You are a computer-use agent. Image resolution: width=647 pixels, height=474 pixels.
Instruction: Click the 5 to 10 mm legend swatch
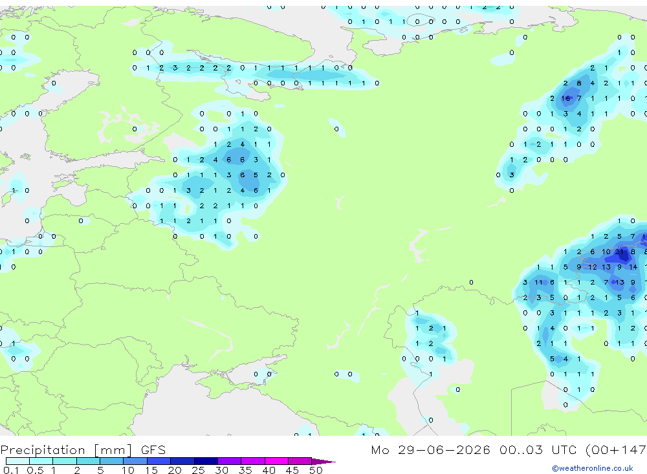click(111, 461)
